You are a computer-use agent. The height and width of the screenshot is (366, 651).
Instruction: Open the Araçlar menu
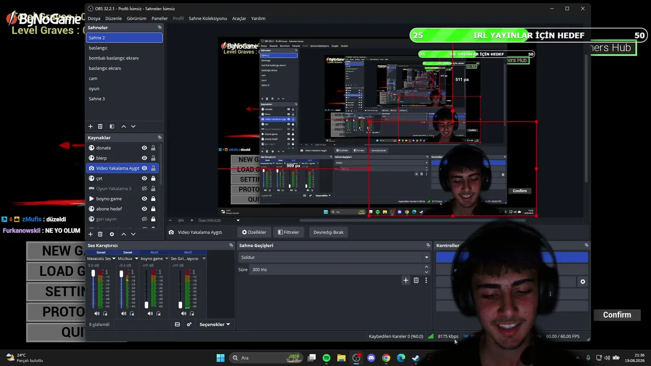pos(239,18)
